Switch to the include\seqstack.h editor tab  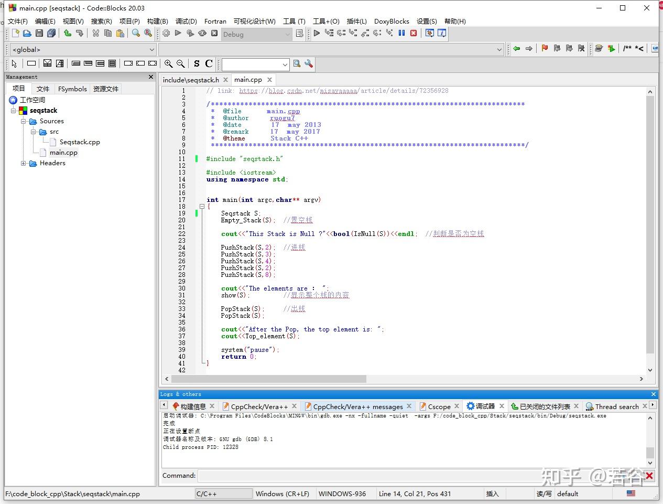[191, 80]
